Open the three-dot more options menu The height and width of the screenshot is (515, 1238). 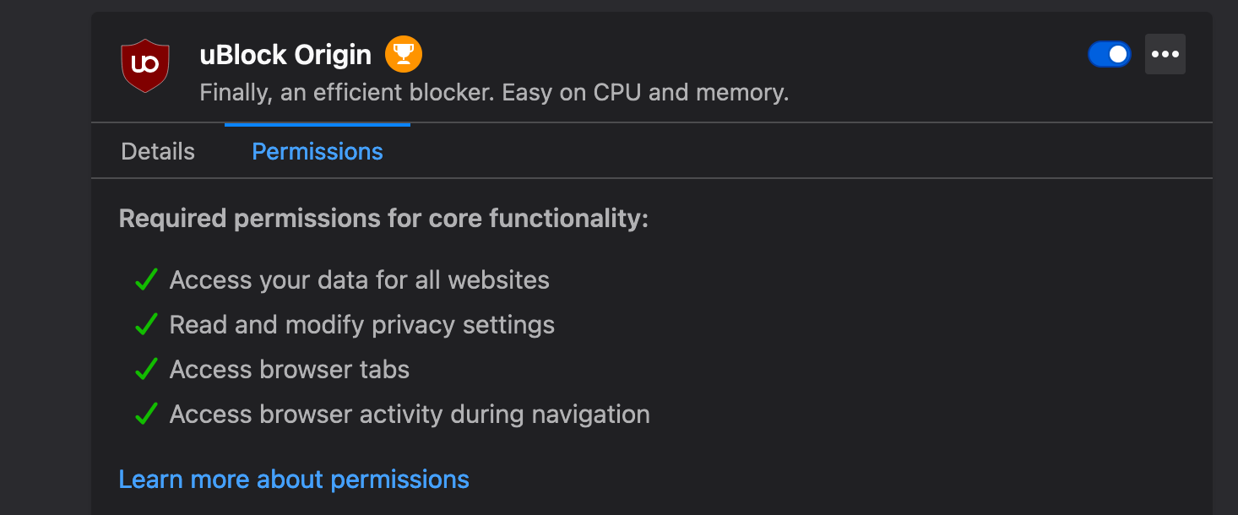tap(1165, 54)
